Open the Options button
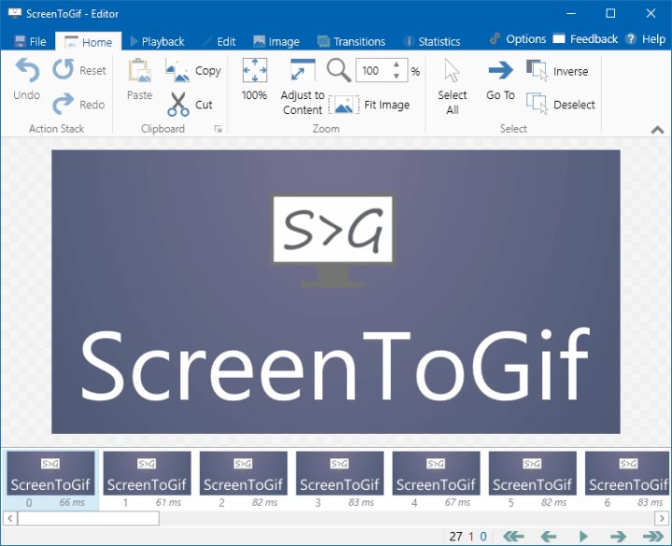This screenshot has width=672, height=546. tap(518, 39)
